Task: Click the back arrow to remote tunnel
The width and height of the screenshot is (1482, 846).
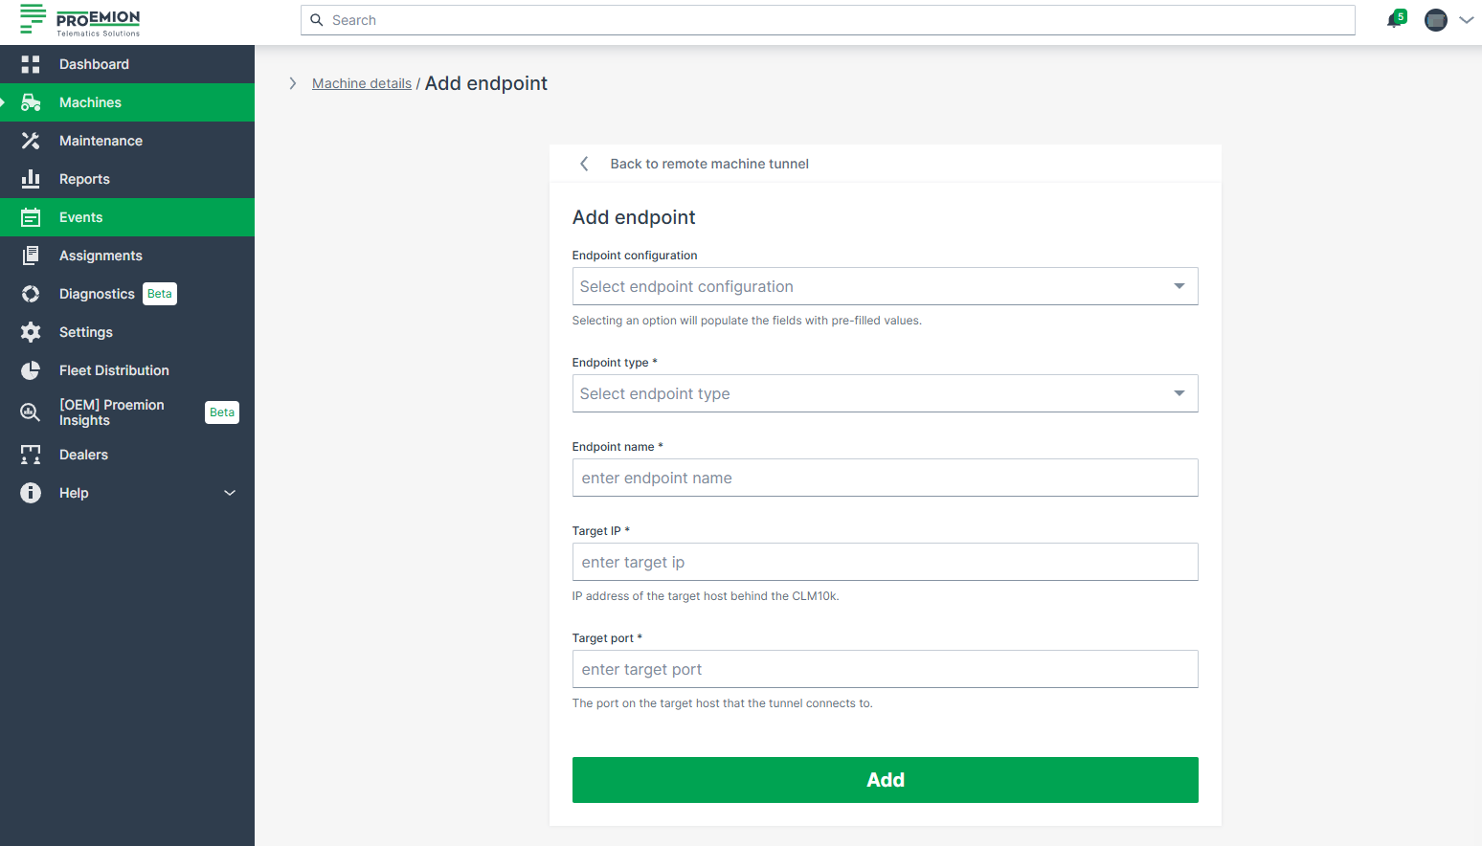Action: (584, 164)
